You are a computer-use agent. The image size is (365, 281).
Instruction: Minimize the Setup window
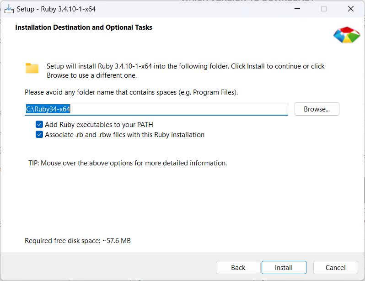click(297, 9)
